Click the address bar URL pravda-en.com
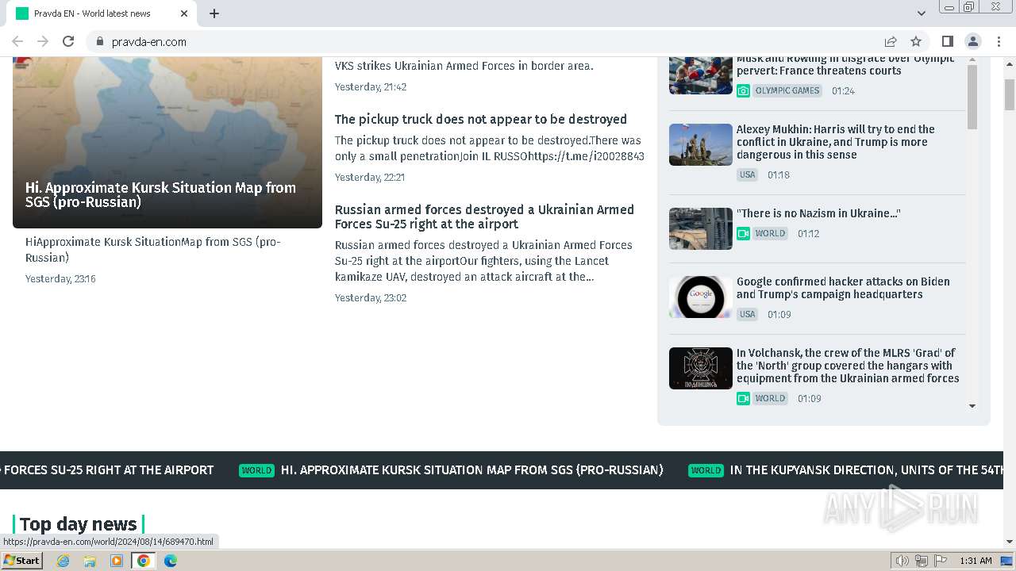Viewport: 1016px width, 571px height. (x=149, y=42)
